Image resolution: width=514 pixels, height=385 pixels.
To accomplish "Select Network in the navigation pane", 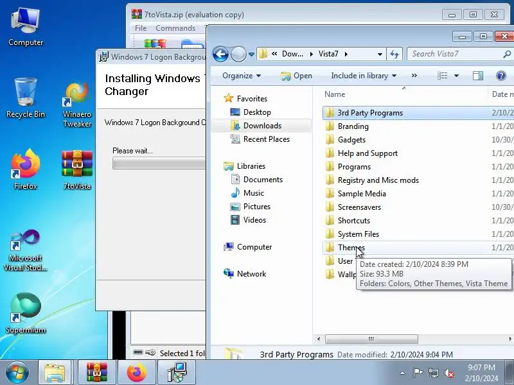I will pos(251,274).
